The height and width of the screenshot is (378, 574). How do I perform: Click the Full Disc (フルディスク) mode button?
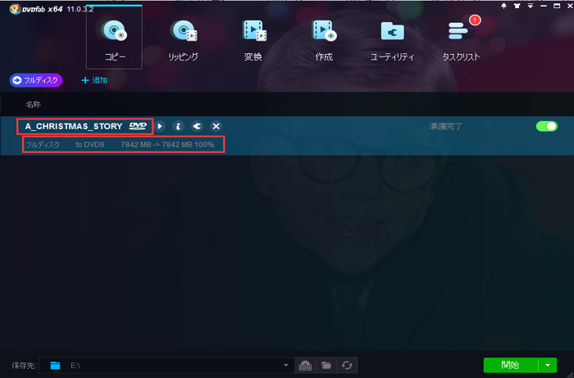[36, 80]
